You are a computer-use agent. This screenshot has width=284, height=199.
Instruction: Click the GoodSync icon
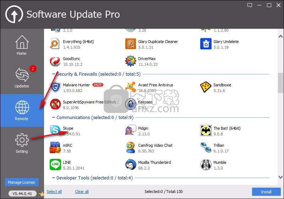(x=55, y=61)
